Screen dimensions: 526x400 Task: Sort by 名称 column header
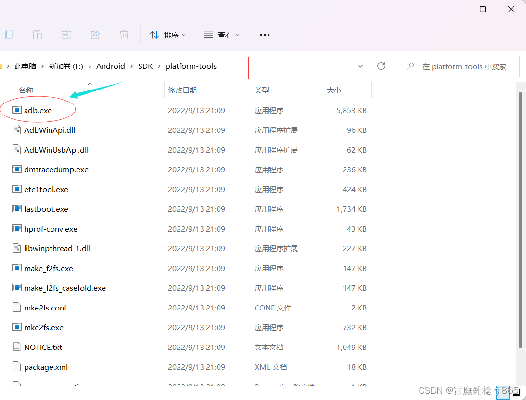point(26,90)
